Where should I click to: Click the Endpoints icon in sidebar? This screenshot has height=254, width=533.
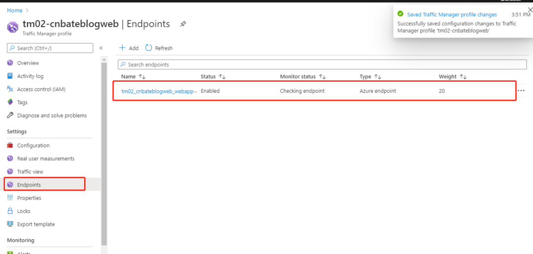(x=10, y=185)
